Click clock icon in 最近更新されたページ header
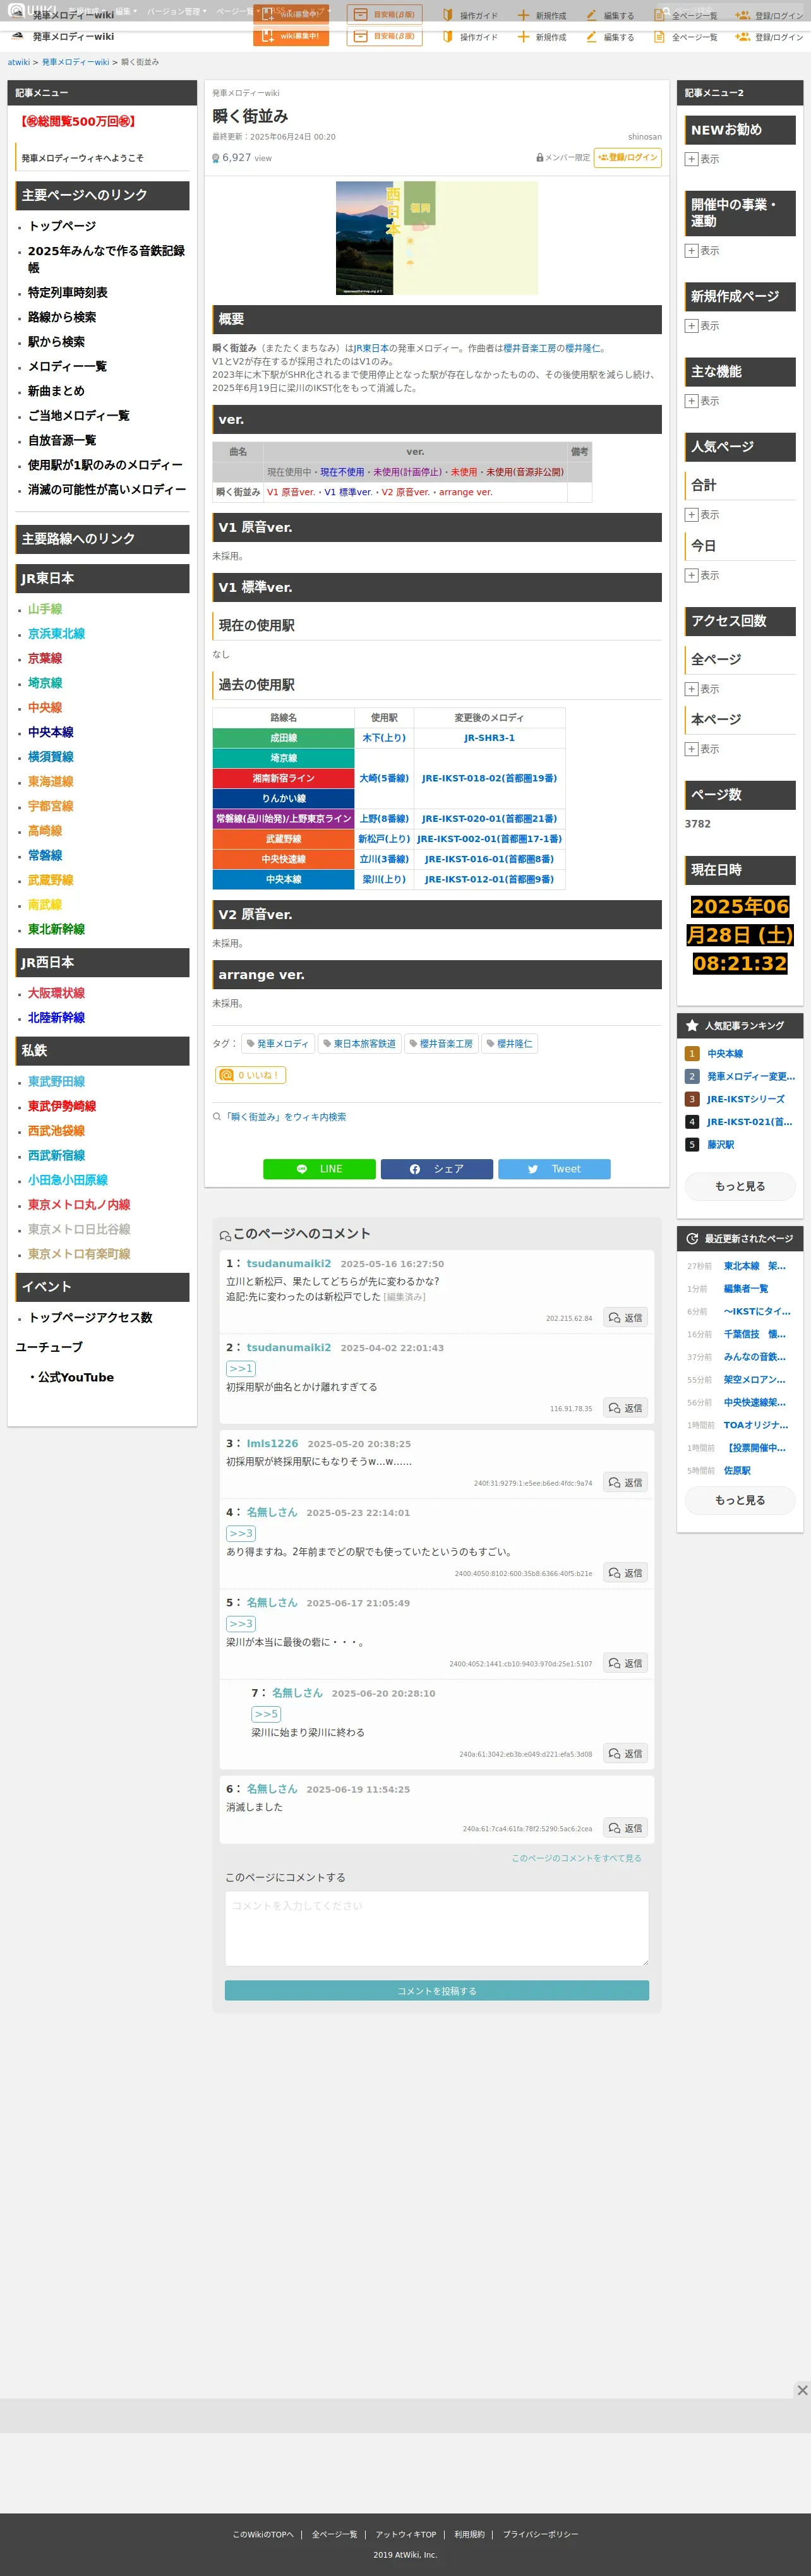 (x=692, y=1238)
